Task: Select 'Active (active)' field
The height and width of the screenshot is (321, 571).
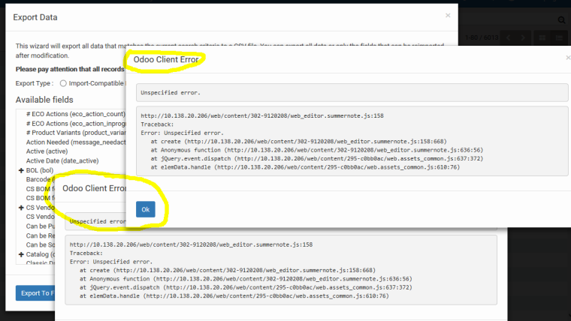Action: click(47, 151)
